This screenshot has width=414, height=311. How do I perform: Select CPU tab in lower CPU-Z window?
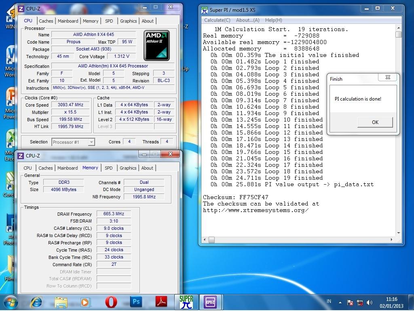[27, 168]
